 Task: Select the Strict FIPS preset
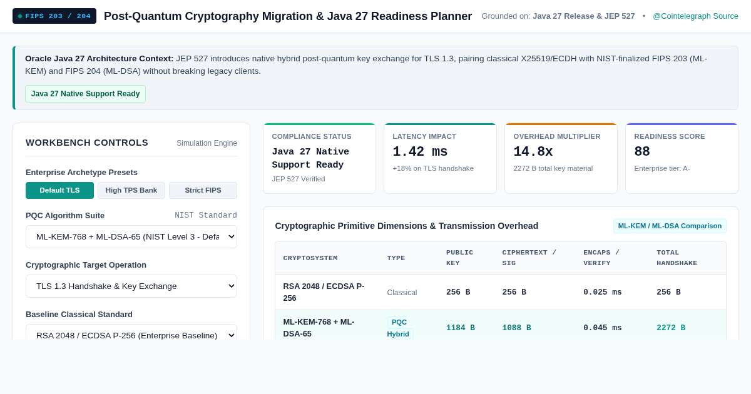[203, 190]
